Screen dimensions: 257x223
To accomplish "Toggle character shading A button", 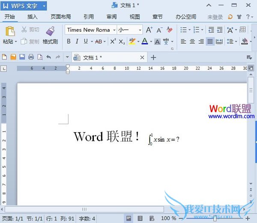I will tap(157, 42).
